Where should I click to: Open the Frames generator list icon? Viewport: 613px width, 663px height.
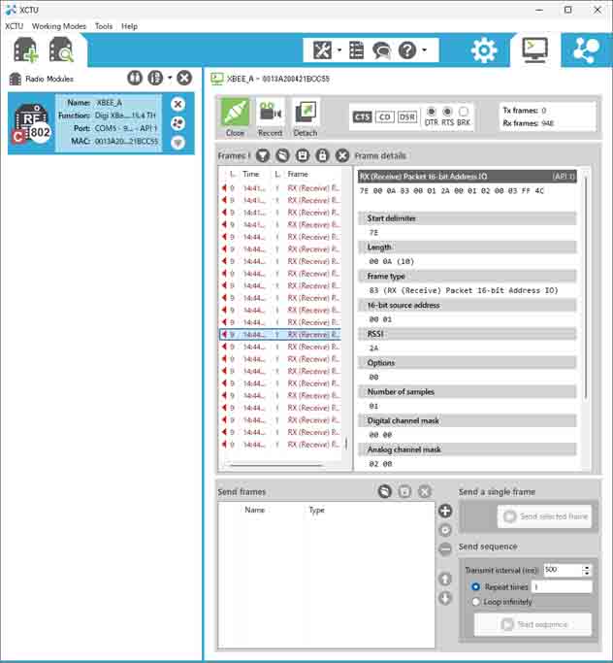pyautogui.click(x=356, y=50)
